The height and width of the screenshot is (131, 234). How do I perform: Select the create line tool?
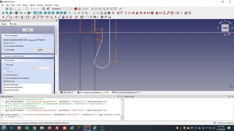click(x=7, y=17)
